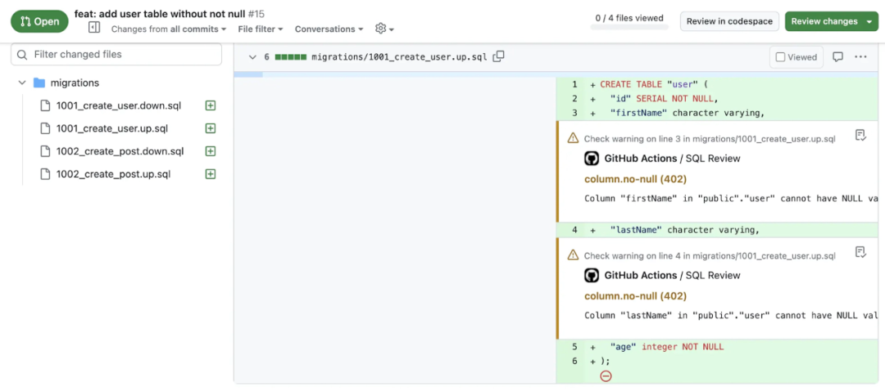Click the annotation icon for line 3 warning
The height and width of the screenshot is (391, 885).
point(860,135)
